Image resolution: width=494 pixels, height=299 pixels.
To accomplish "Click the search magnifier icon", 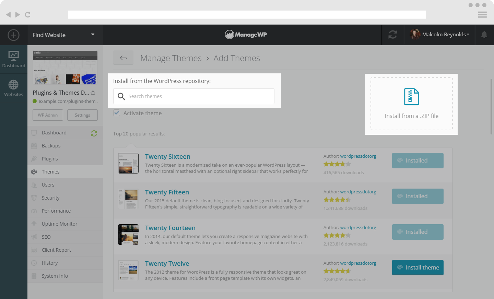I will coord(121,96).
